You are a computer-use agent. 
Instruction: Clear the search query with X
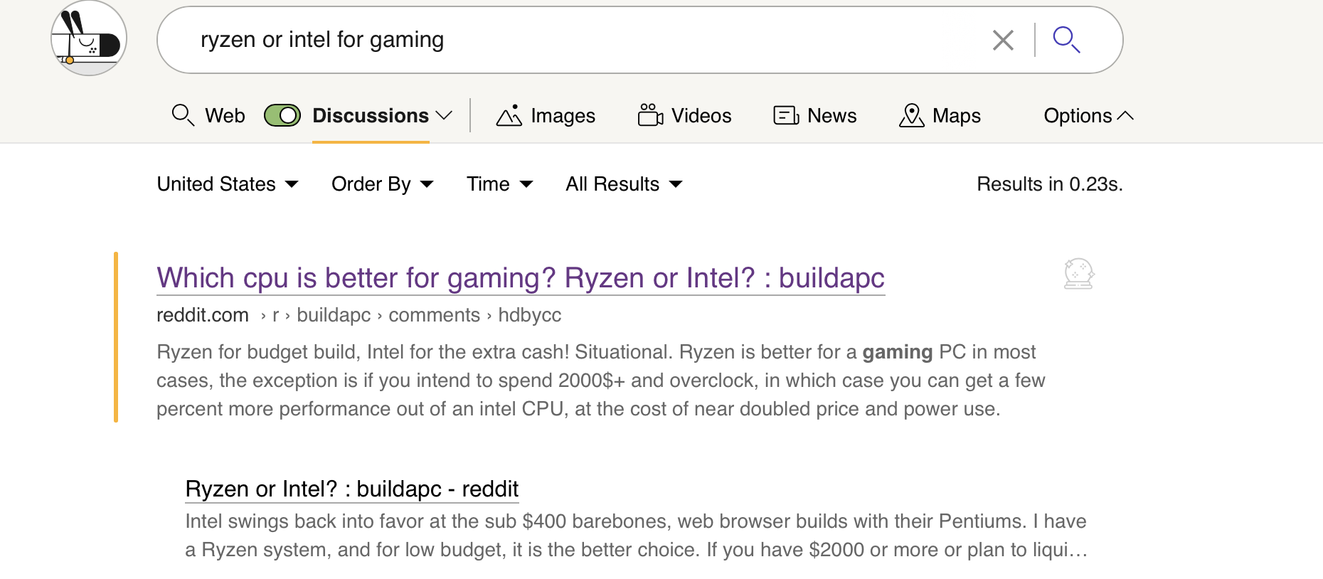1003,41
